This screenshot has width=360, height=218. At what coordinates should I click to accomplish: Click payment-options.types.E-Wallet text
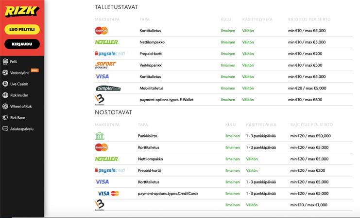[x=167, y=100]
